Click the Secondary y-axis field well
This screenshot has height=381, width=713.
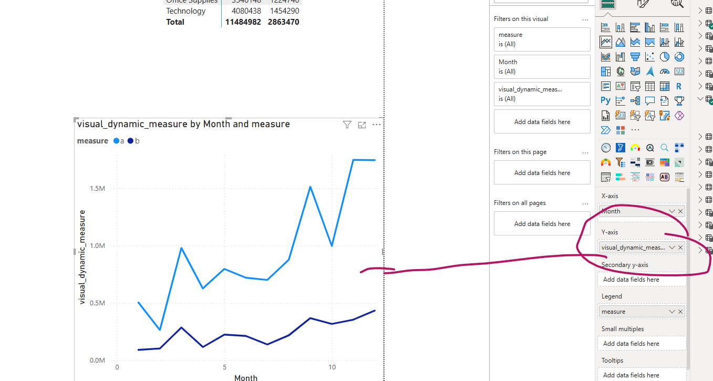click(x=642, y=280)
